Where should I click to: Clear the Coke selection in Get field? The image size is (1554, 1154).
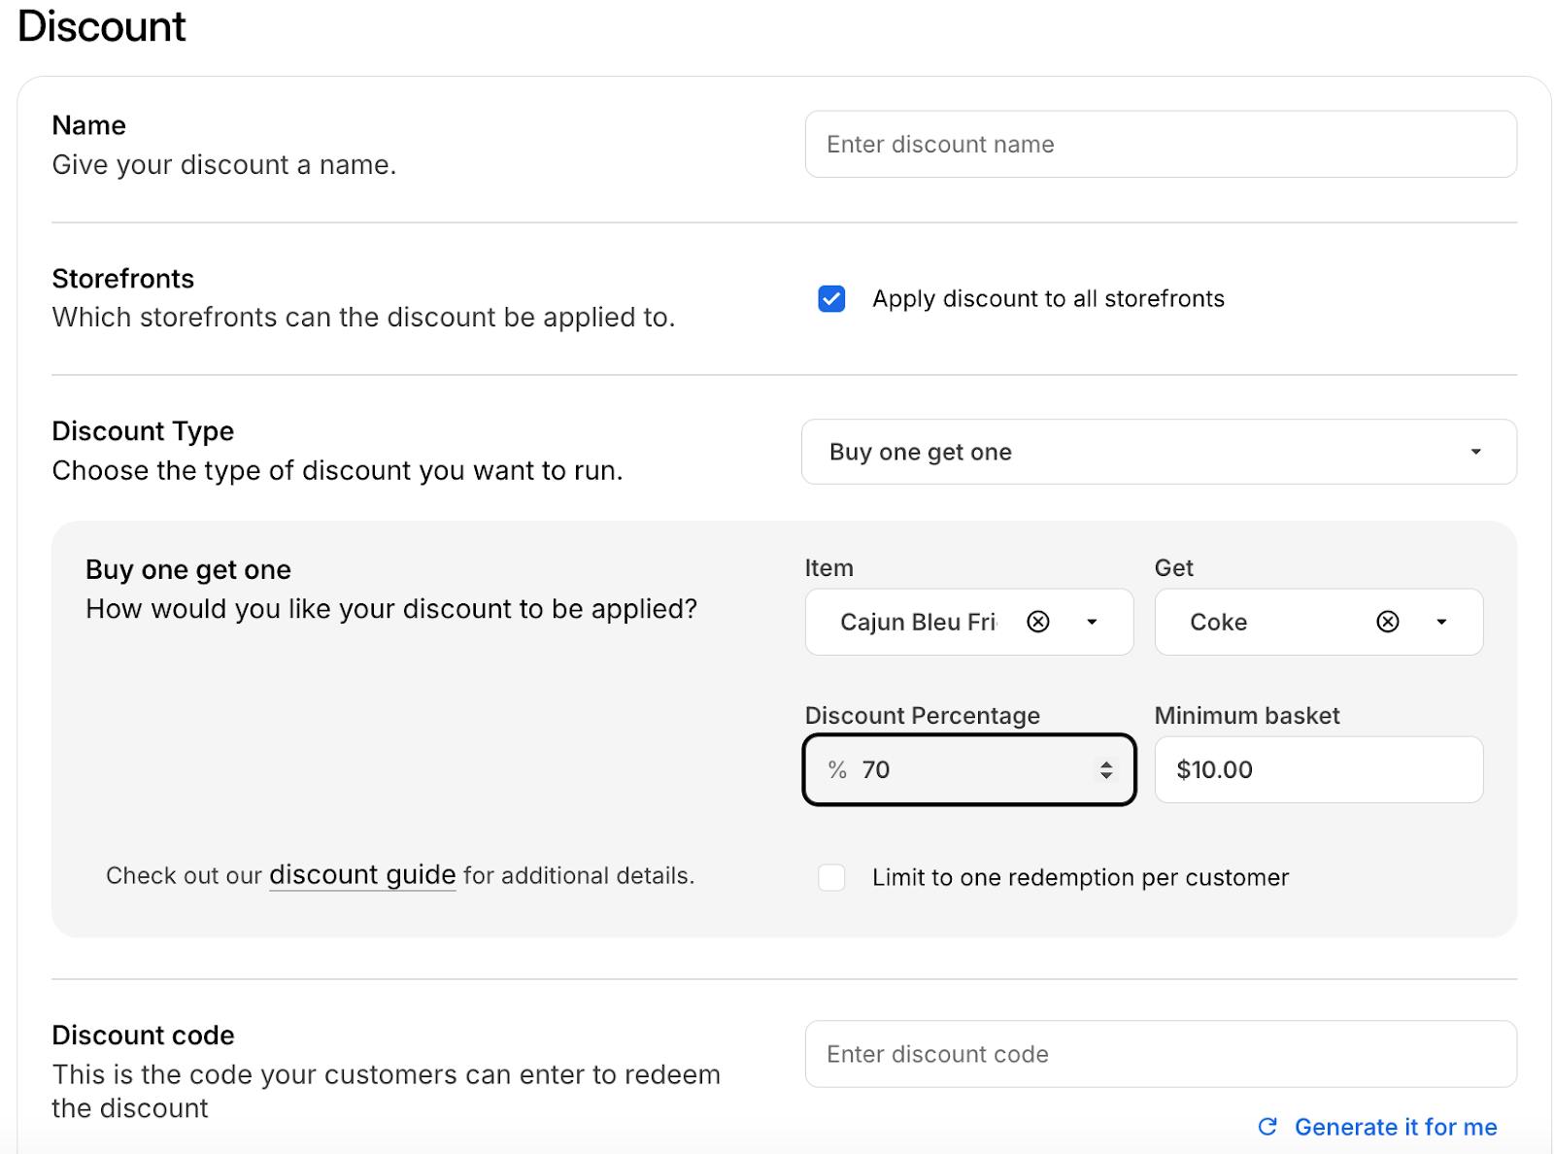[1387, 622]
